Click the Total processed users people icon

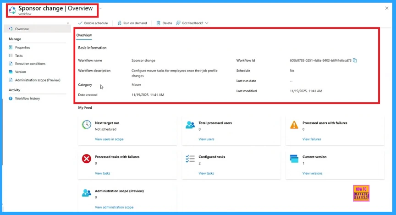click(190, 125)
